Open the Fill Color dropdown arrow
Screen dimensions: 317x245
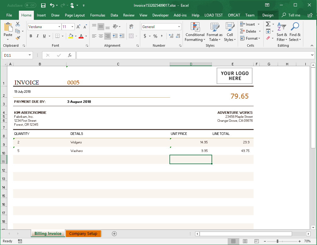pos(75,36)
